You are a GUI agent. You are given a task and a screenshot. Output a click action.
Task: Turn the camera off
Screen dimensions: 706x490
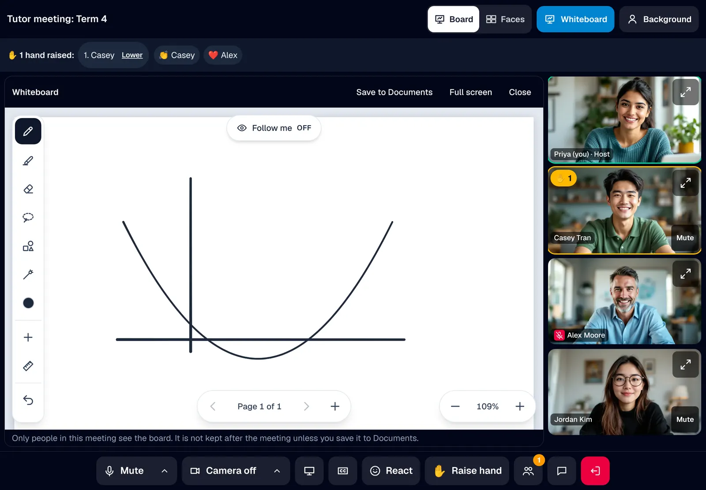(x=223, y=471)
